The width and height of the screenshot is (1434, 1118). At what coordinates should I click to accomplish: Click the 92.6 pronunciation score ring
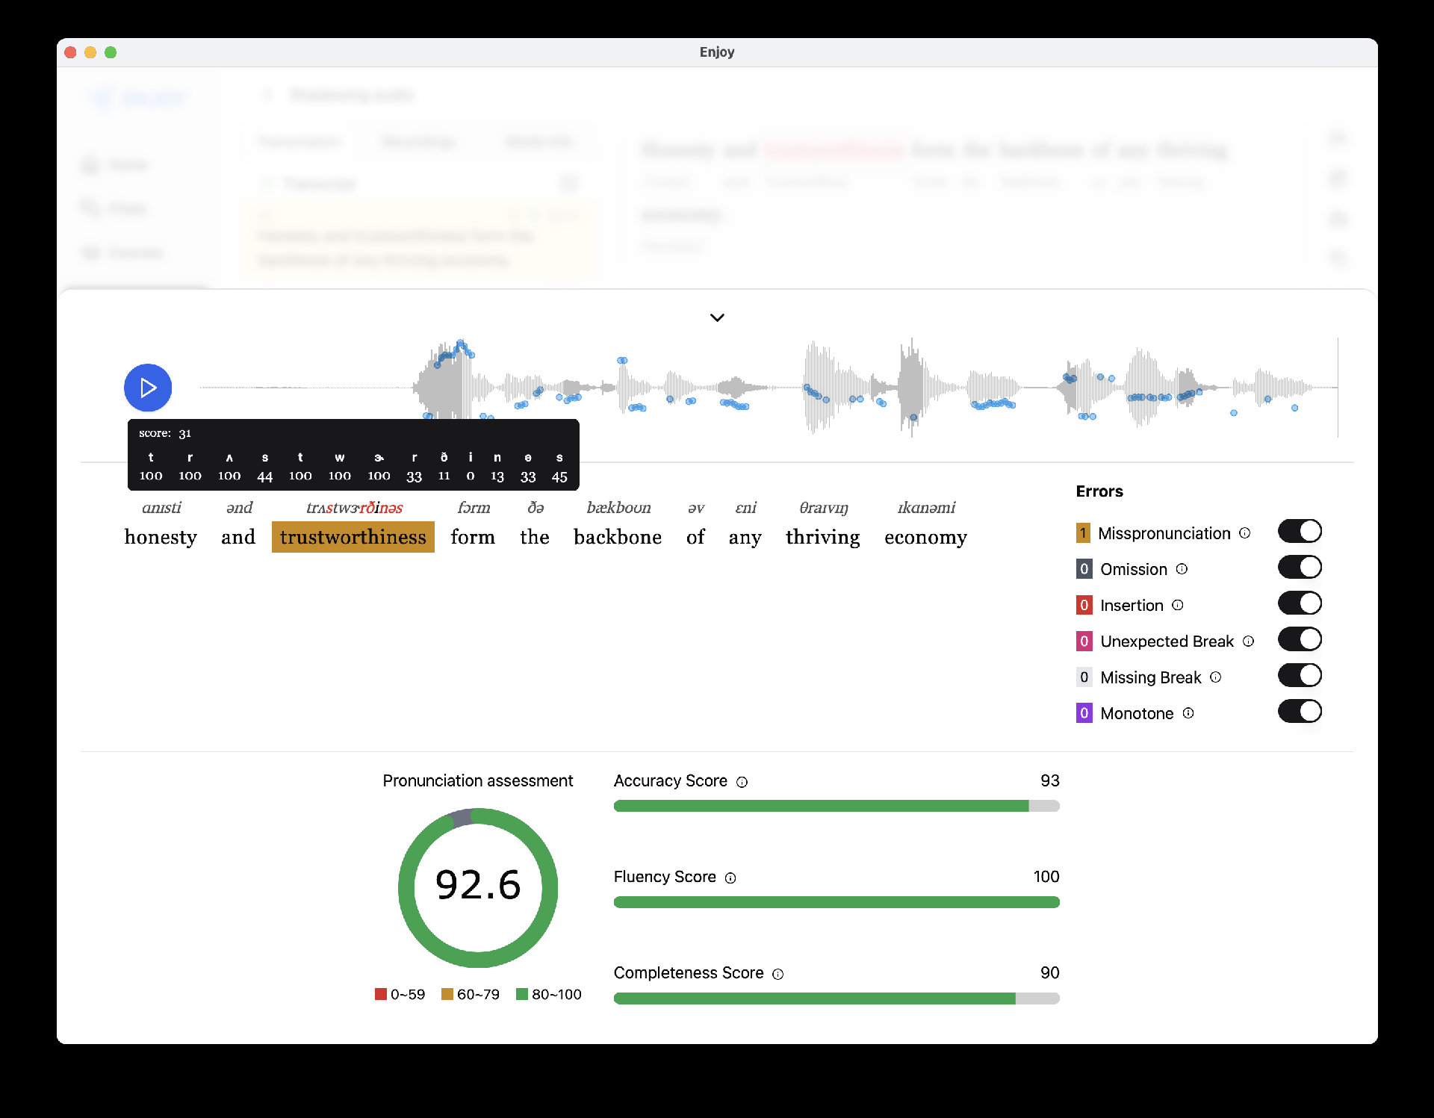(478, 887)
